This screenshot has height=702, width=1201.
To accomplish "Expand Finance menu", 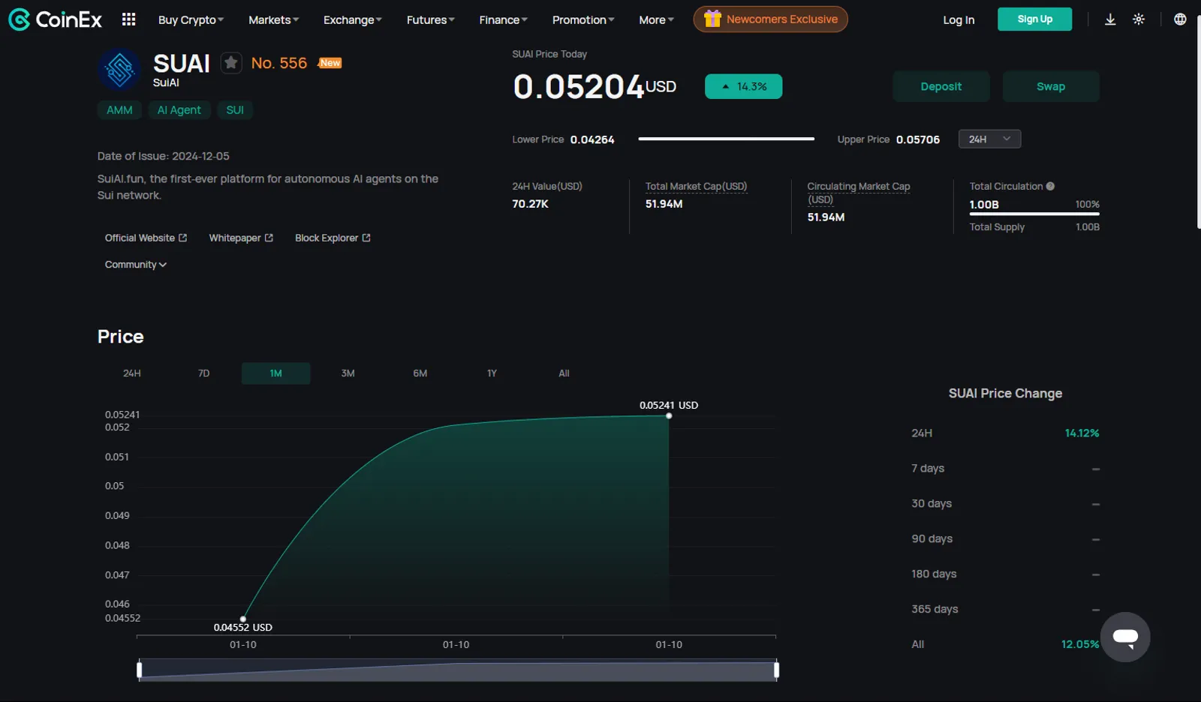I will (503, 19).
